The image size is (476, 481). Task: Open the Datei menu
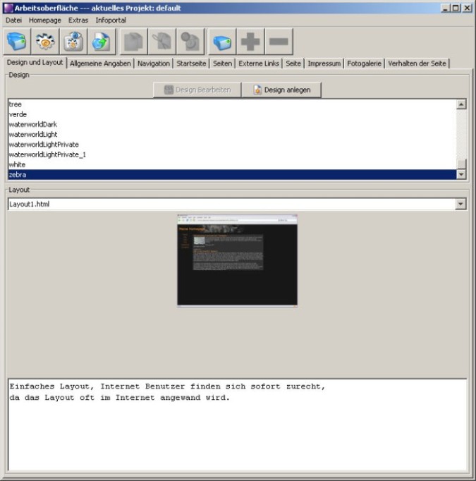pyautogui.click(x=13, y=20)
